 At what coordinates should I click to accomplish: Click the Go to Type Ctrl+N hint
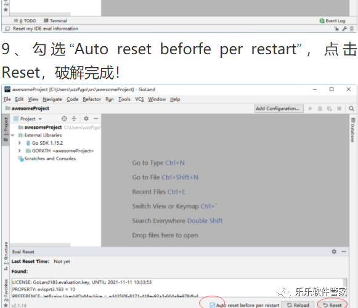(x=158, y=163)
